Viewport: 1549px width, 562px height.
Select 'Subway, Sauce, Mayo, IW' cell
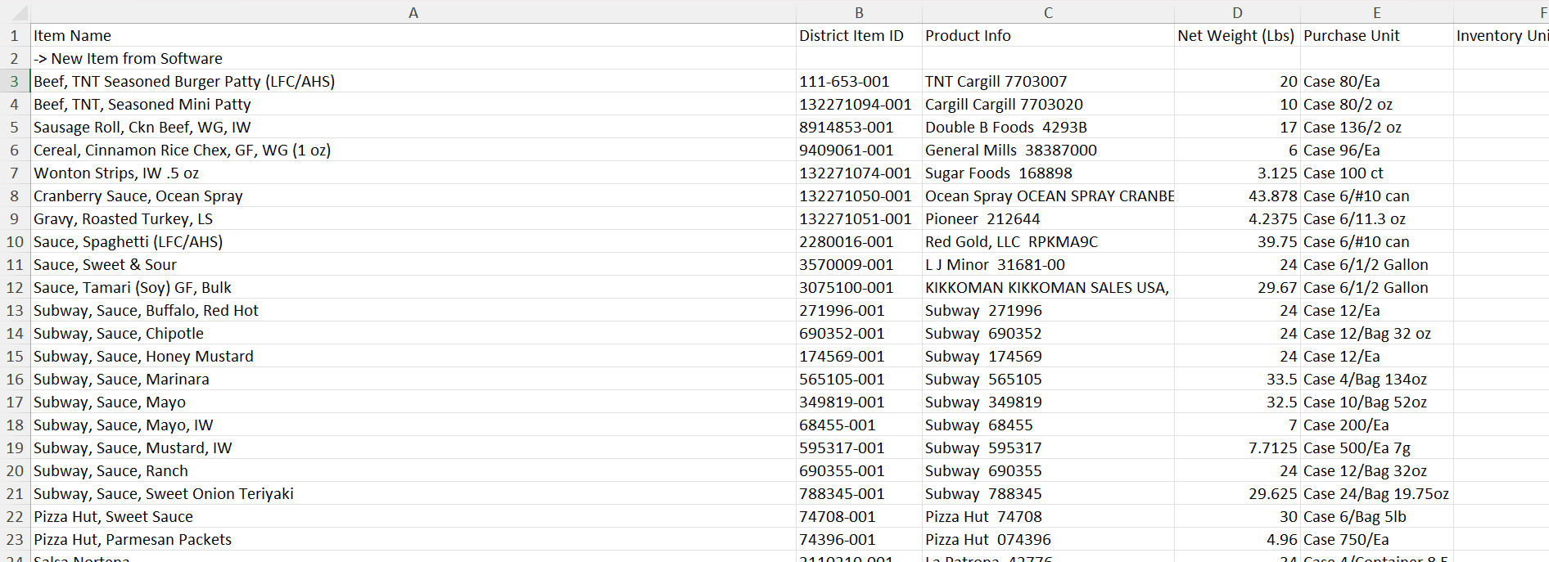pyautogui.click(x=413, y=425)
